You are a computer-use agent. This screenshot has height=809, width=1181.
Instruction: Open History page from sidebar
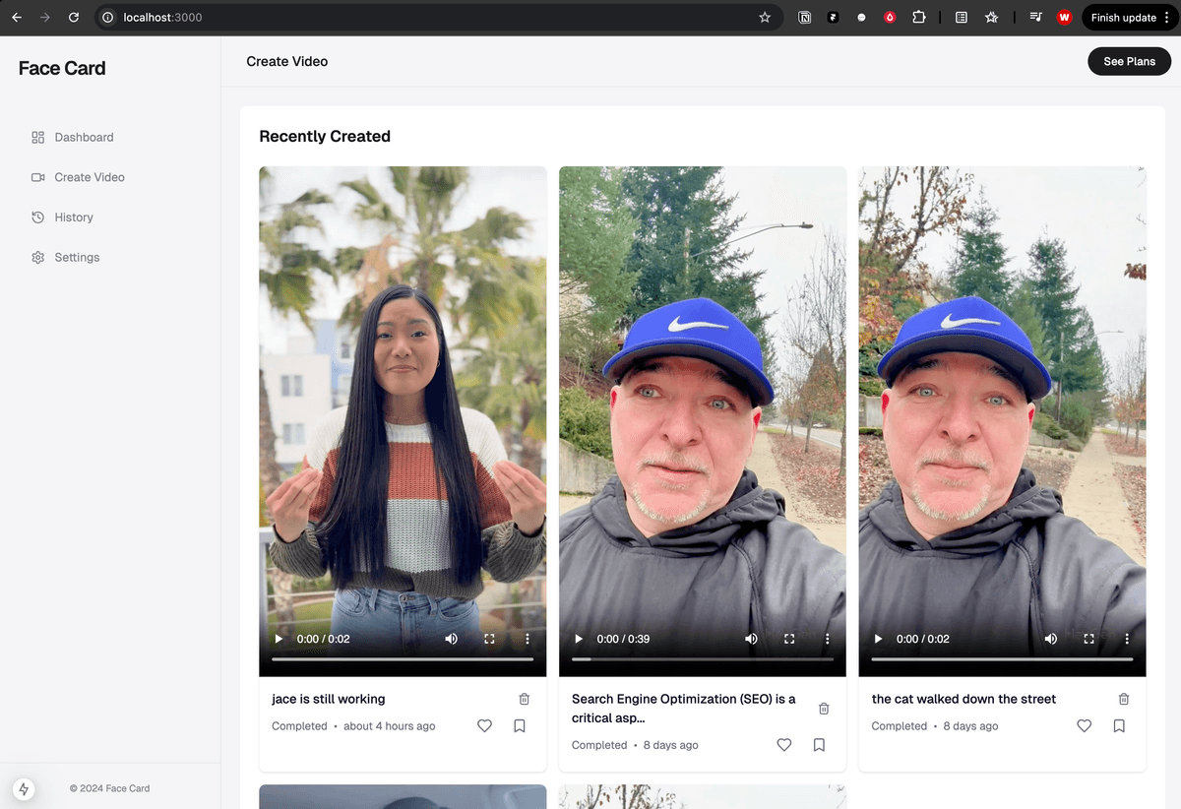[74, 218]
